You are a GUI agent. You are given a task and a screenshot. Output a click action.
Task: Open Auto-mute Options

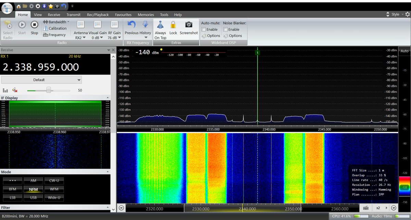pos(211,36)
